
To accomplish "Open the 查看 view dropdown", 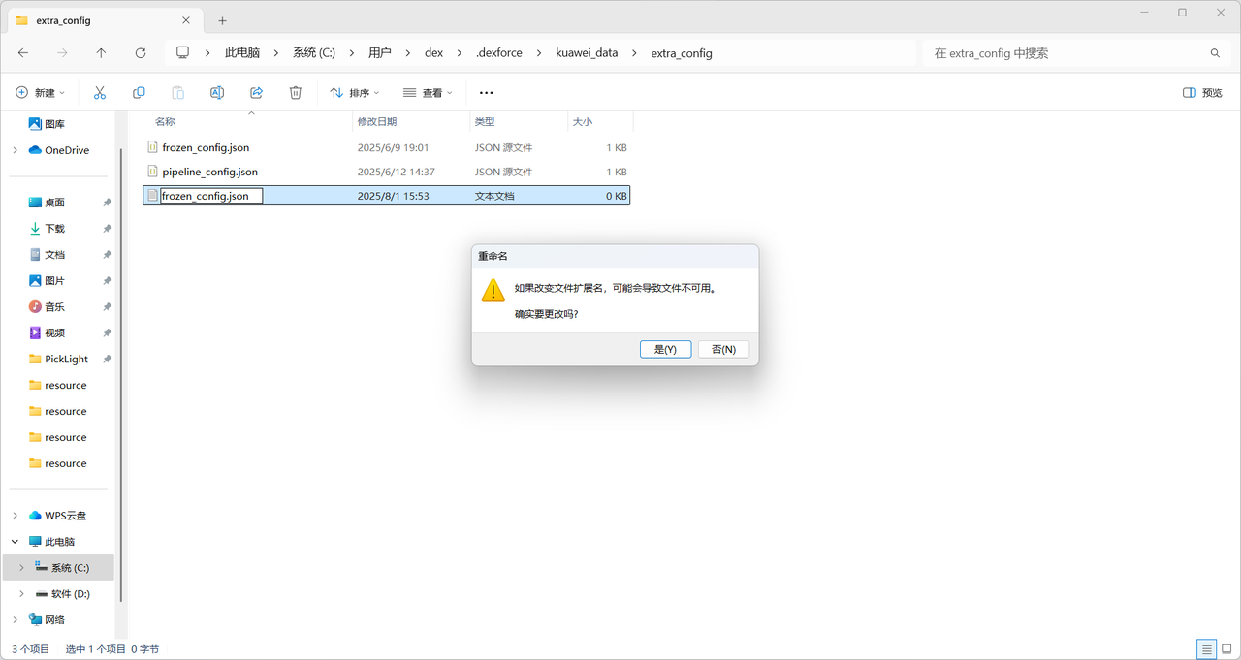I will click(428, 92).
